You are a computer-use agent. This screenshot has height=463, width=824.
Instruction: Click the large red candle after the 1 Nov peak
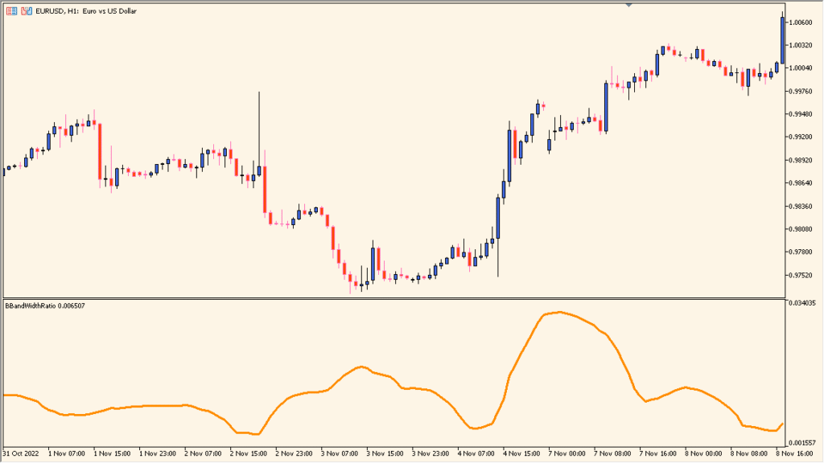click(99, 153)
